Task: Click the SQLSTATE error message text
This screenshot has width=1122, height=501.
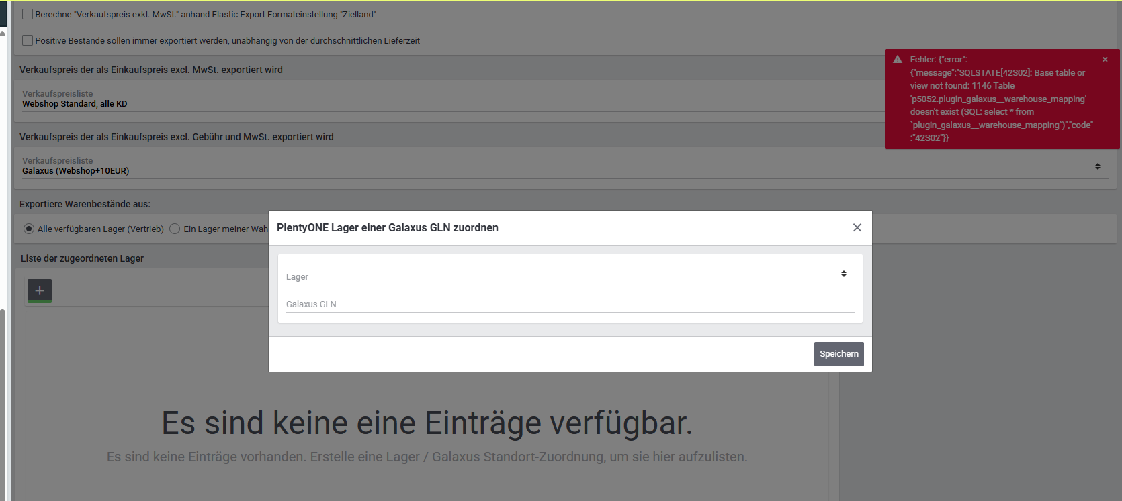Action: pyautogui.click(x=998, y=99)
